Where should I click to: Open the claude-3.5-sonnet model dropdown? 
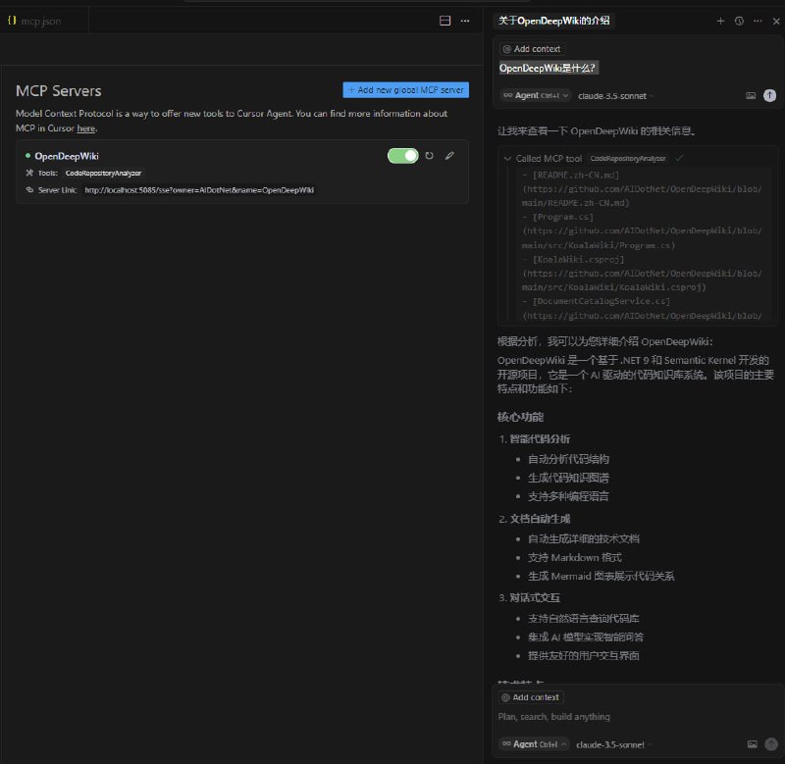click(613, 95)
